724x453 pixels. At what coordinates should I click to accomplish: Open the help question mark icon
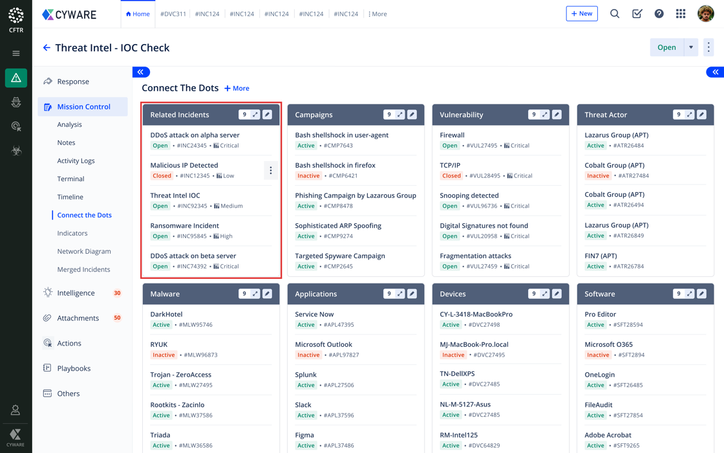(659, 14)
